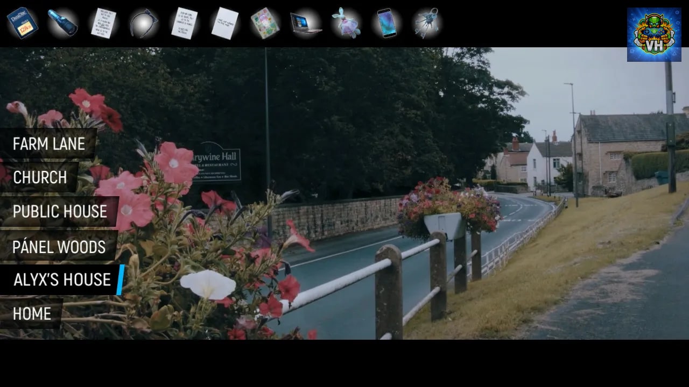Viewport: 689px width, 387px height.
Task: Click the Brandywine Hall sign
Action: (x=216, y=161)
